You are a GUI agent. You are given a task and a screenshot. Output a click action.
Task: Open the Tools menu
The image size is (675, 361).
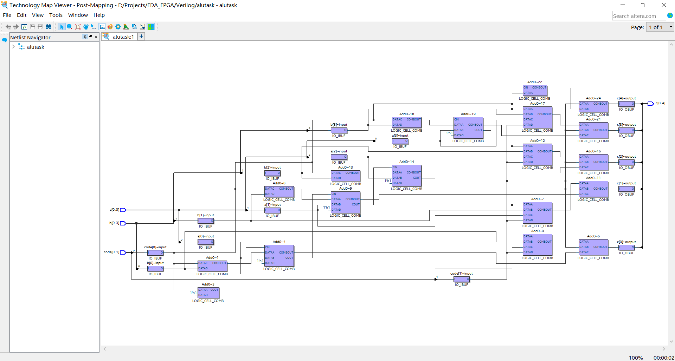[x=56, y=15]
